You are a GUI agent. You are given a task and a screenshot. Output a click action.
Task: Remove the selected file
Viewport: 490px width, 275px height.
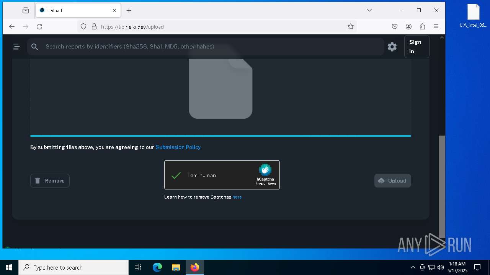click(x=50, y=181)
